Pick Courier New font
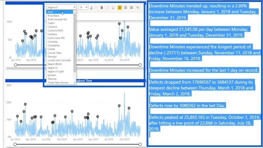263x148 pixels. coord(60,53)
